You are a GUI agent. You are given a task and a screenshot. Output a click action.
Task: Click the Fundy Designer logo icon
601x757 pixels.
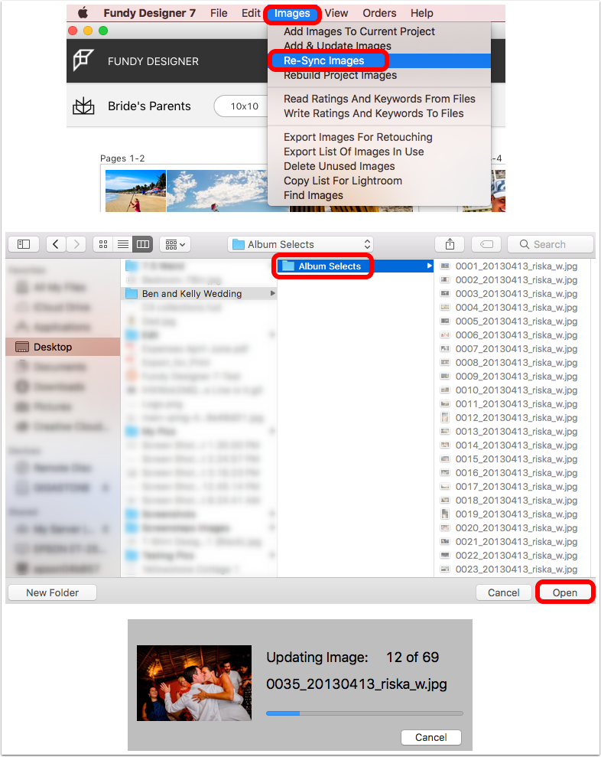click(83, 60)
